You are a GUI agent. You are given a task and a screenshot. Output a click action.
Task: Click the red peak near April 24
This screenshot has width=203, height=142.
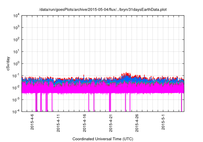click(126, 74)
